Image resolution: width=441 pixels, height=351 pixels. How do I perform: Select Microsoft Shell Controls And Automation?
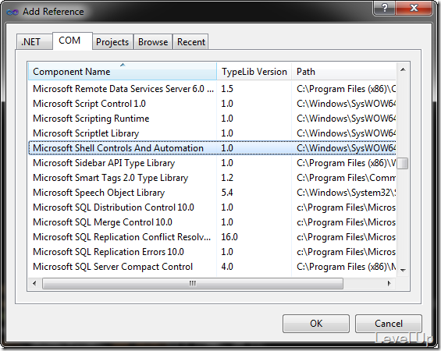coord(212,148)
